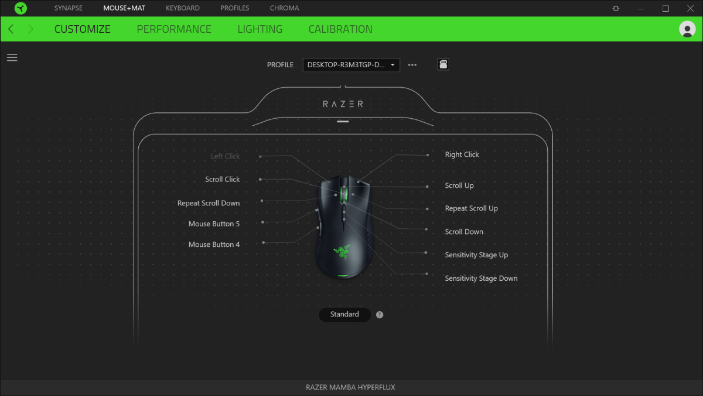Click the mouse device image

coord(343,227)
